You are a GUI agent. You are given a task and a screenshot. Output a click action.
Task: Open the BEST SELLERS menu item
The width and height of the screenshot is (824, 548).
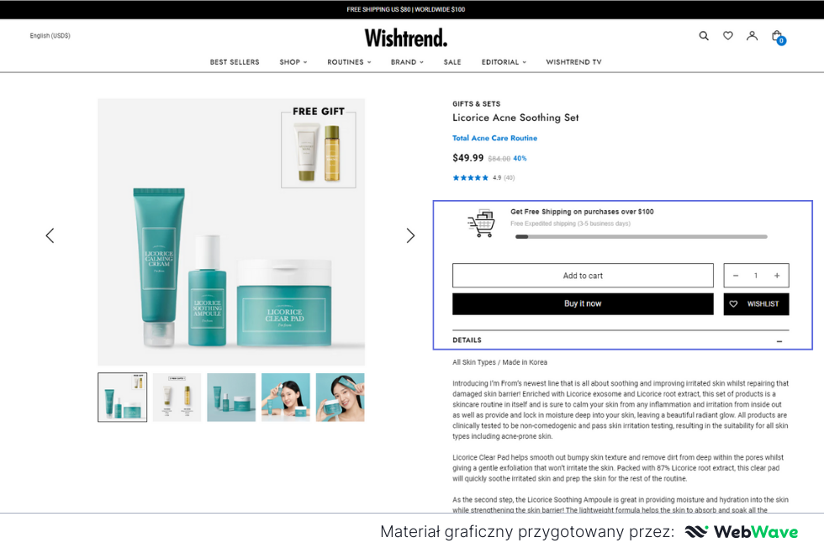tap(235, 62)
